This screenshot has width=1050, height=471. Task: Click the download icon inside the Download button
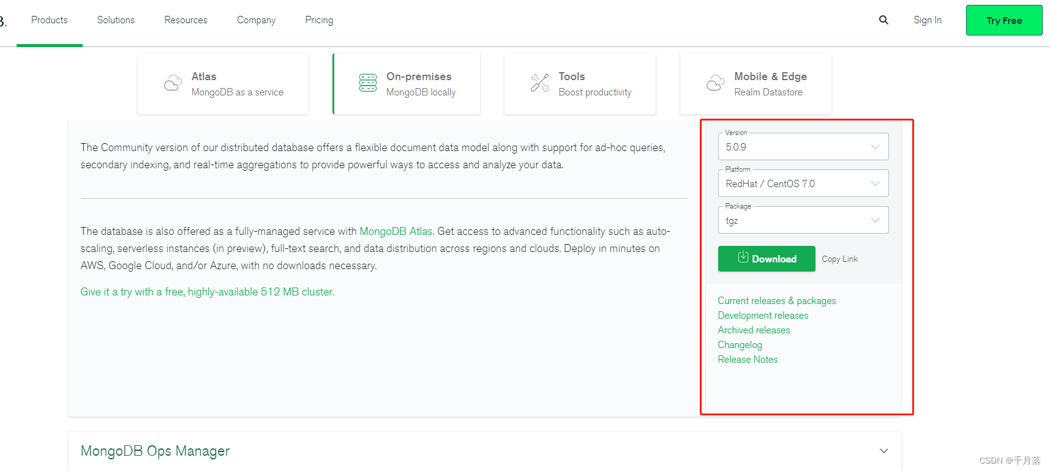tap(743, 257)
